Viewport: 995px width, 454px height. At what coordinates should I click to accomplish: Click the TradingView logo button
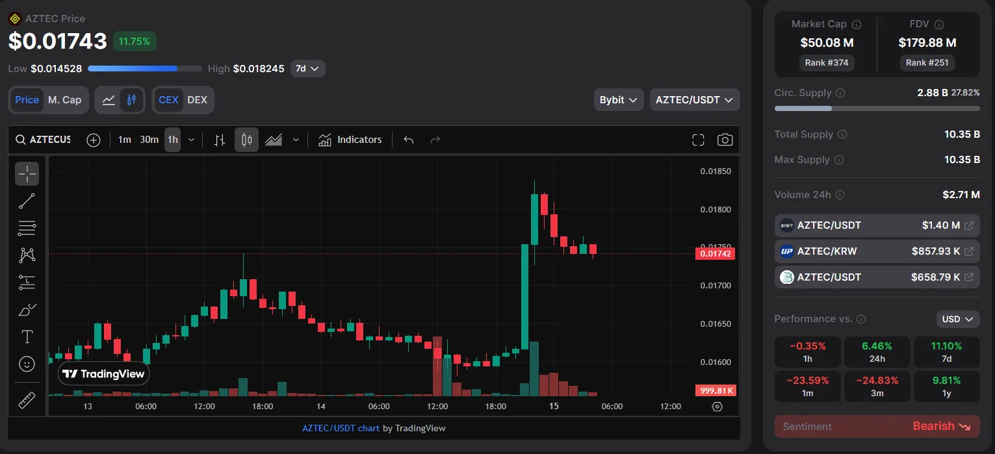click(104, 373)
